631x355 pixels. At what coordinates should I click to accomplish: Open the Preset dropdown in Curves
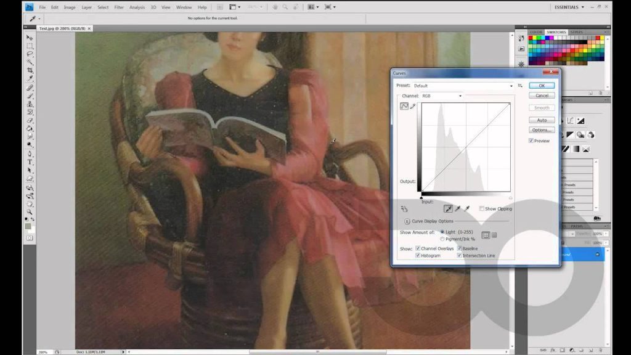pos(463,86)
